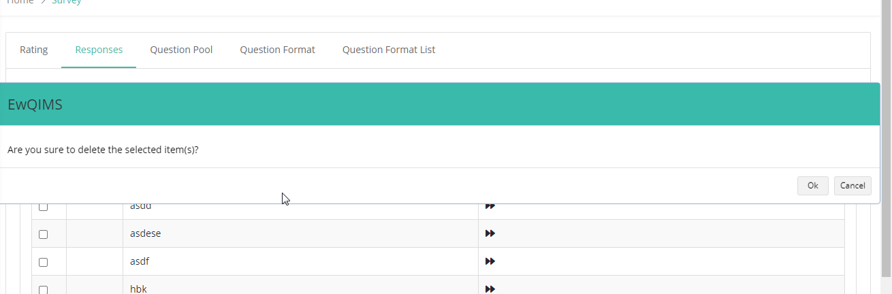This screenshot has height=294, width=892.
Task: Toggle the hbk row checkbox
Action: [43, 290]
